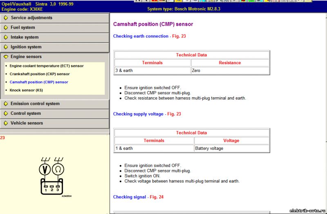Open Knock sensor (KS) page
Image resolution: width=327 pixels, height=214 pixels.
tap(26, 90)
